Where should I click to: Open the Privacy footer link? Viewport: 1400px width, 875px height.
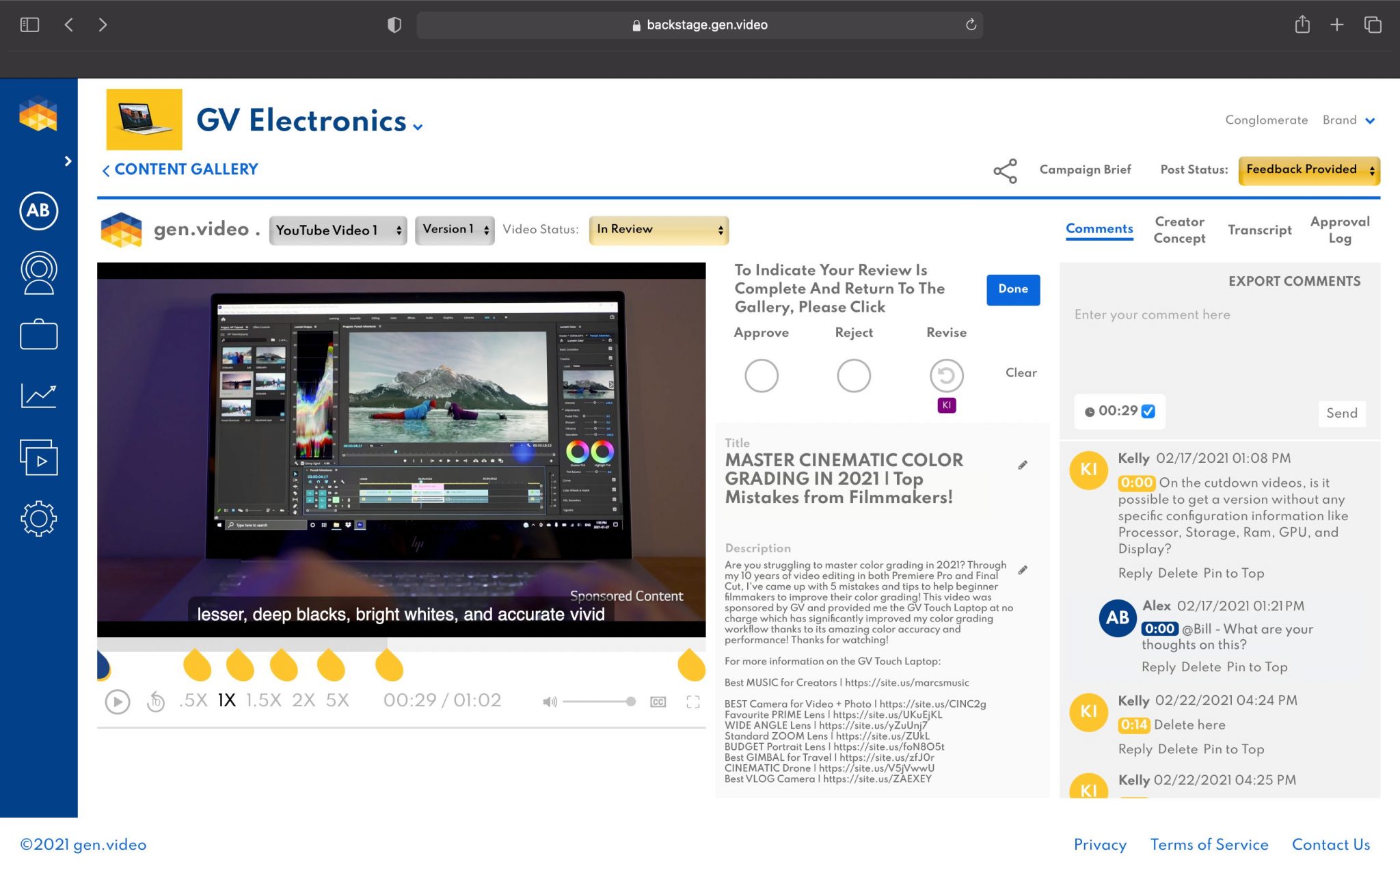click(x=1100, y=845)
